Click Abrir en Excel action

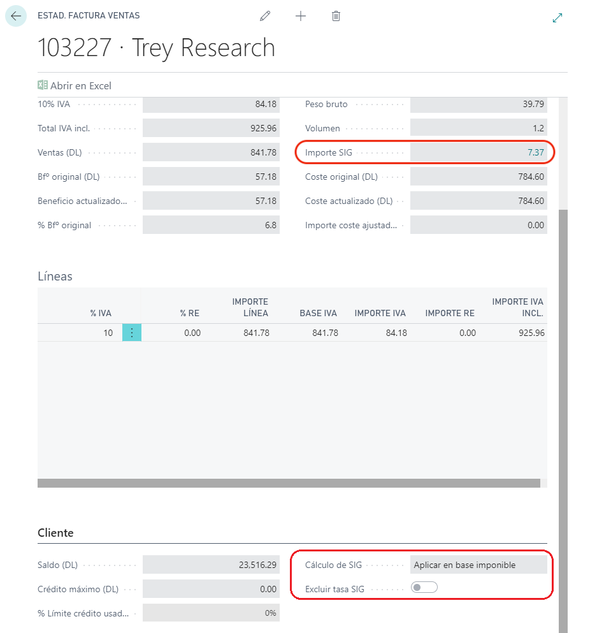(x=75, y=85)
